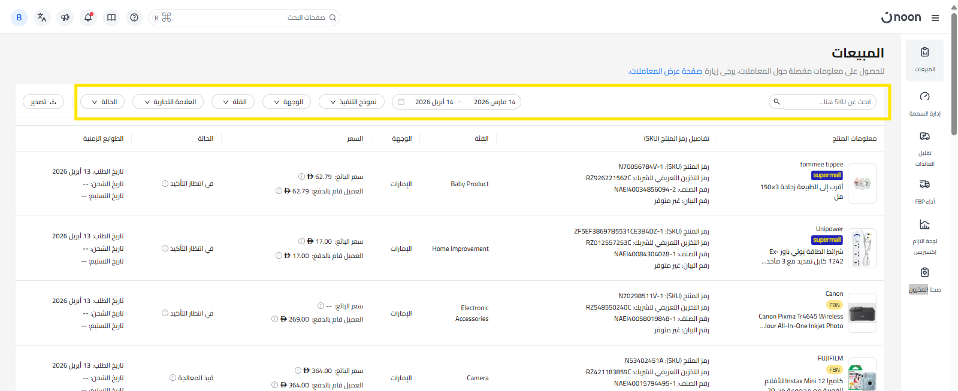Open لوحة التزام إكسبريس sidebar item
Screen dimensions: 958x391
coord(924,237)
